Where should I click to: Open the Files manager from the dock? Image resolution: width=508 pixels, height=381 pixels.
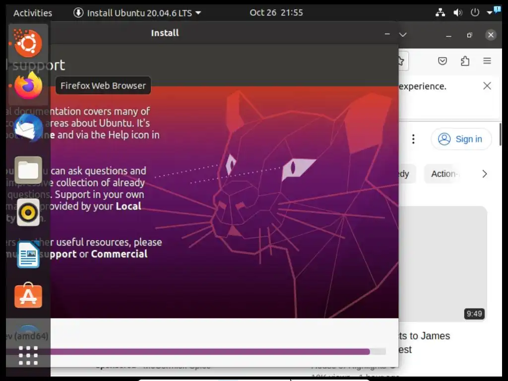click(28, 170)
